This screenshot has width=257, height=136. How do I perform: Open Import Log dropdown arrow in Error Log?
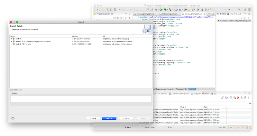(x=228, y=98)
